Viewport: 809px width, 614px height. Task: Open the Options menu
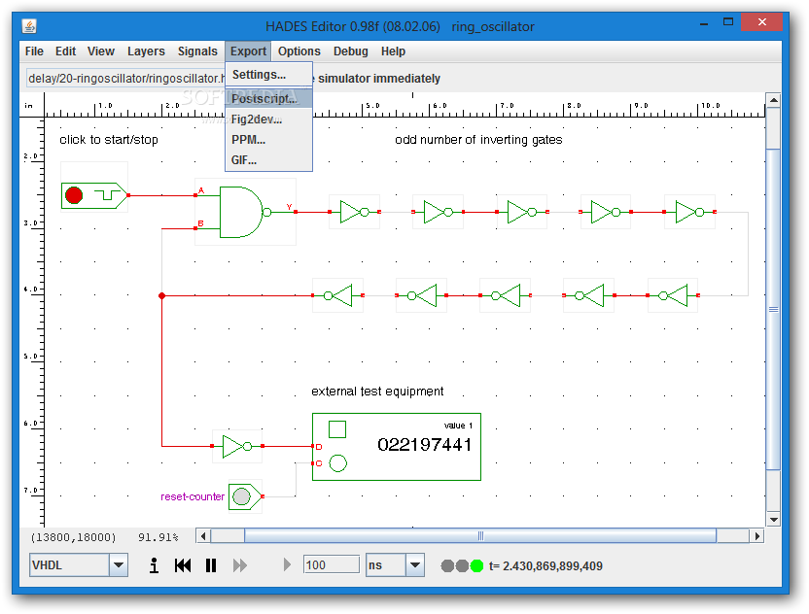tap(299, 51)
